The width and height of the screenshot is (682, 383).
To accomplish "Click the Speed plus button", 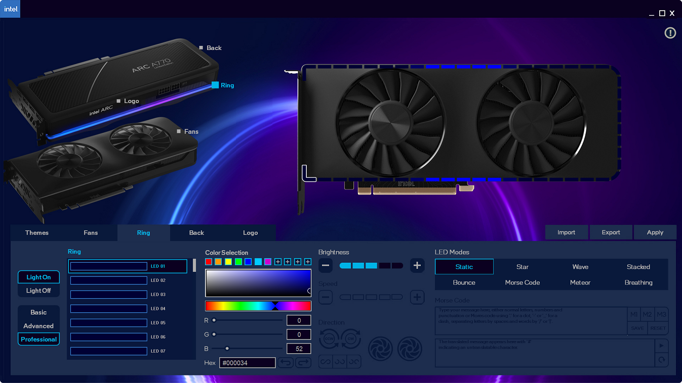I will pos(417,297).
